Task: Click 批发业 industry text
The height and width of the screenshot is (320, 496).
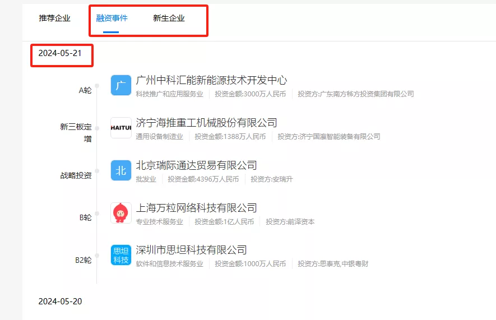Action: coord(146,179)
